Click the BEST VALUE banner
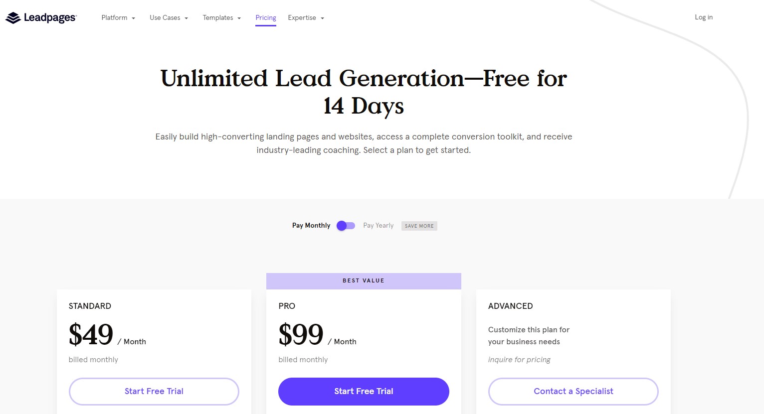The image size is (764, 414). click(x=364, y=281)
